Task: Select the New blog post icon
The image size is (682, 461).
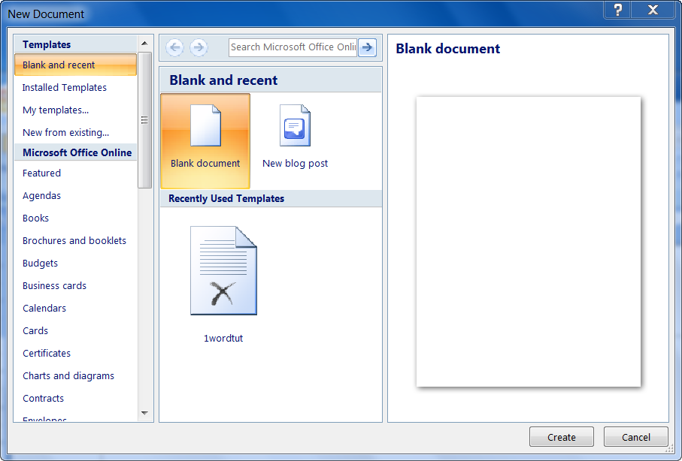Action: click(x=295, y=126)
